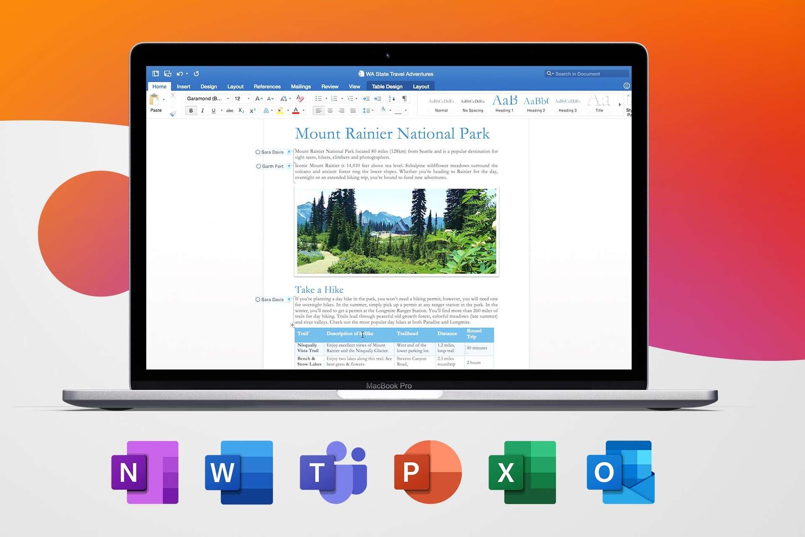This screenshot has height=537, width=805.
Task: Open the Table Design tab
Action: [x=387, y=86]
